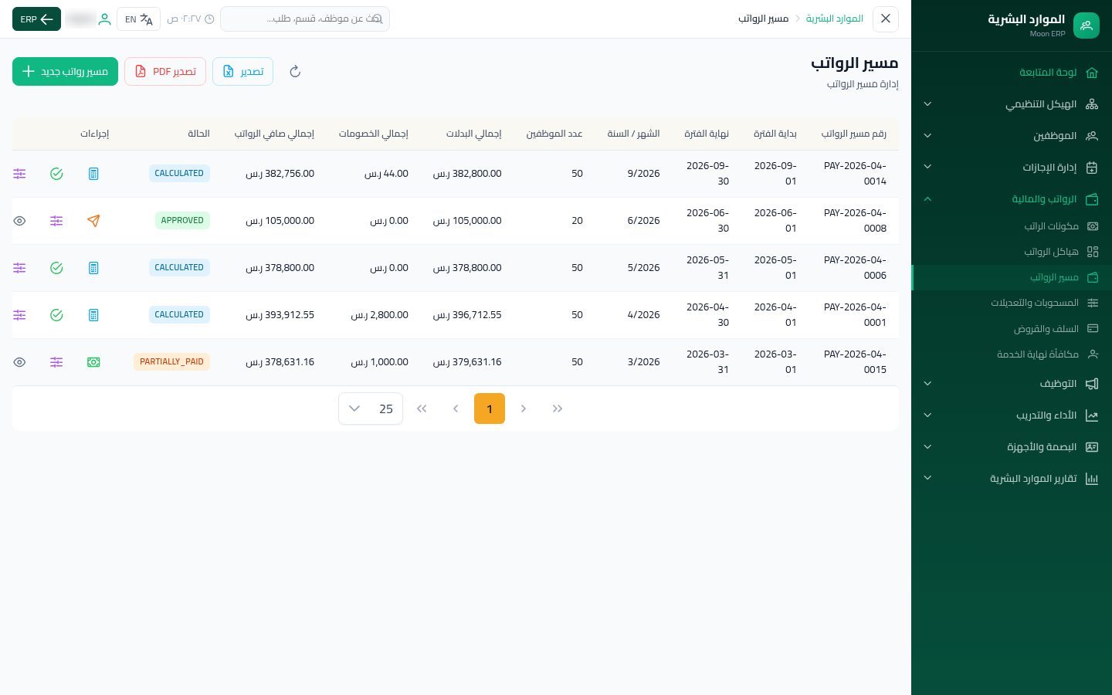Open هياكل الرواتب sidebar item
1112x695 pixels.
click(x=1012, y=252)
